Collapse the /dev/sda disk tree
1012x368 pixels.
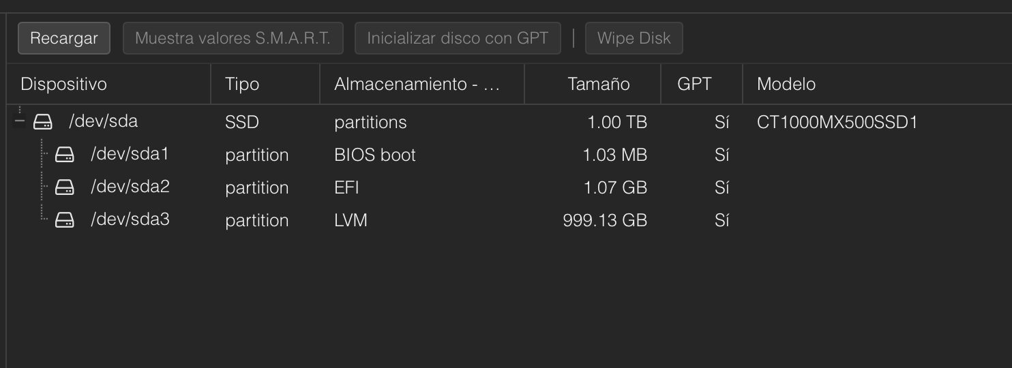coord(20,122)
